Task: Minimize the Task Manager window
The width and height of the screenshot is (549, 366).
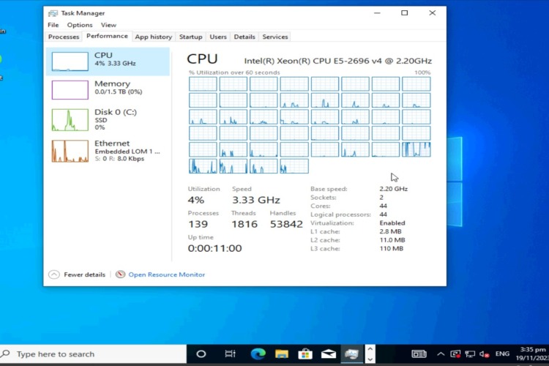Action: (x=377, y=13)
